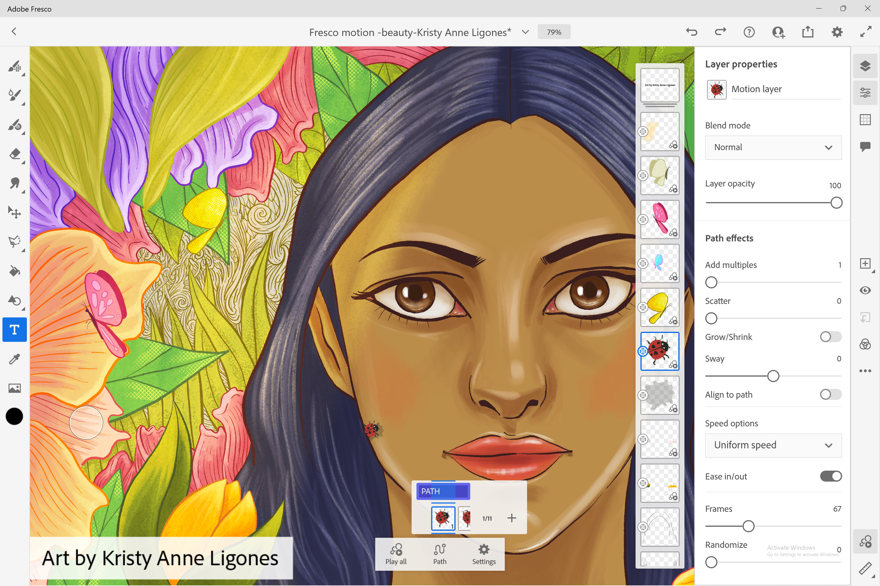The height and width of the screenshot is (586, 880).
Task: Open the Layers panel icon
Action: pyautogui.click(x=865, y=66)
